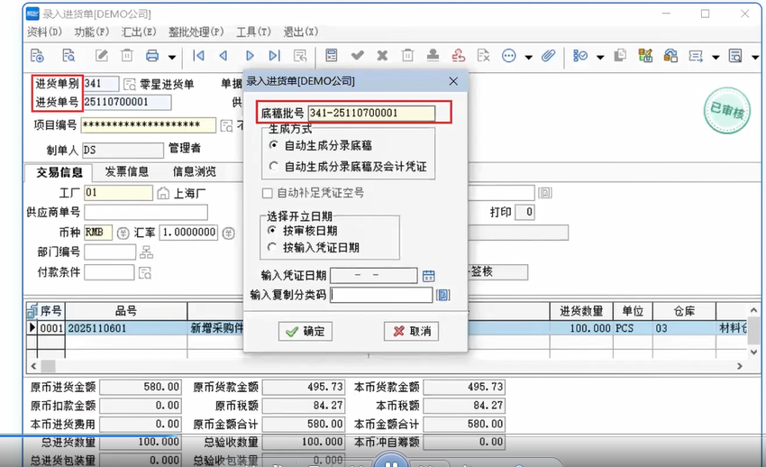Click the circled ellipsis more icon

[508, 56]
